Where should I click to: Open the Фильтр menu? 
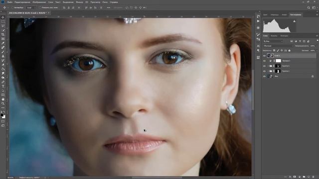(79, 2)
